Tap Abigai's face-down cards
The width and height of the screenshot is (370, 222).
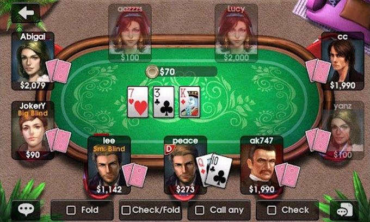58,71
